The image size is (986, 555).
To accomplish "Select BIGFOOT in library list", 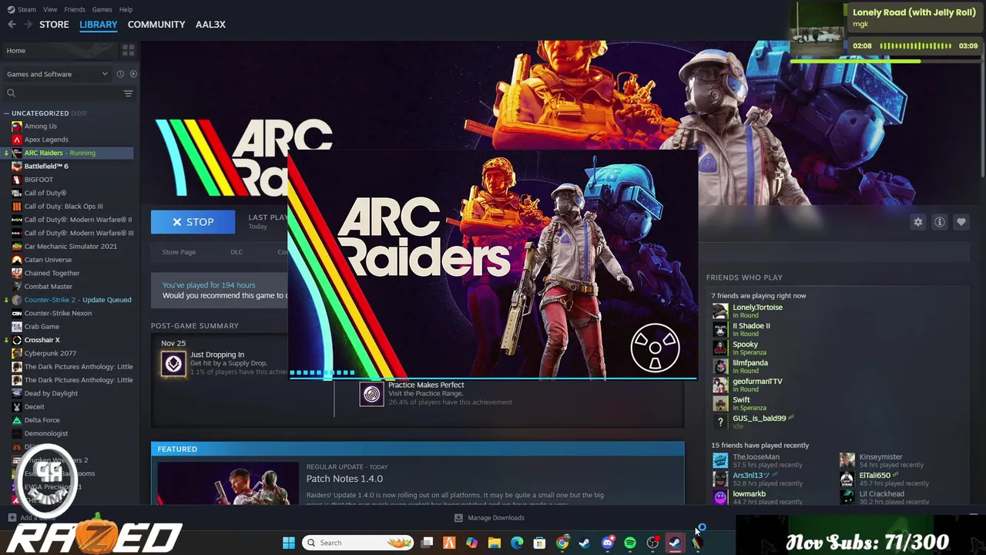I will tap(39, 180).
